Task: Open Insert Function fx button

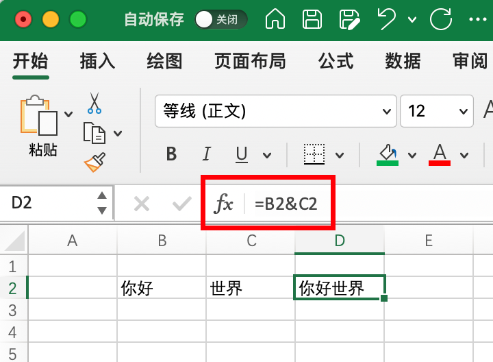Action: (x=224, y=204)
